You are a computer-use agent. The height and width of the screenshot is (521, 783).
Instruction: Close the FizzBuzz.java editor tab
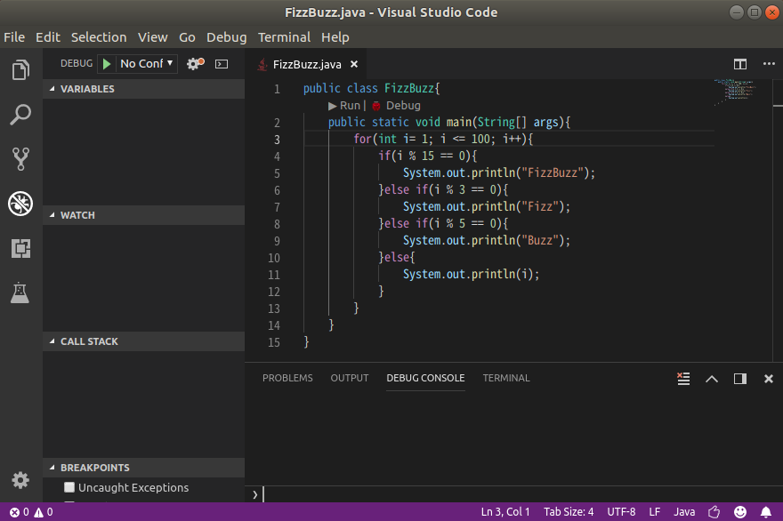(354, 64)
